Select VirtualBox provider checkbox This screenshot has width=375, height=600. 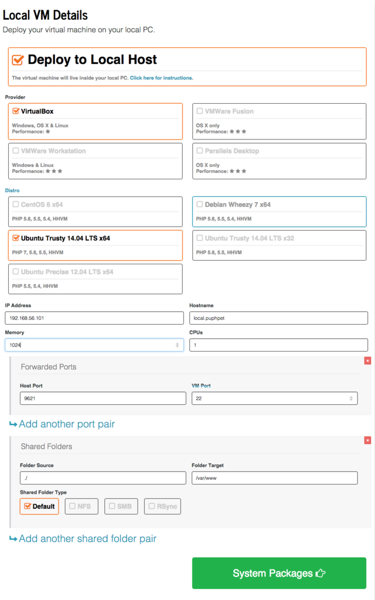click(x=16, y=111)
